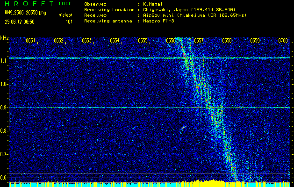Click the 0656 time marker
294x187 pixels.
171,41
